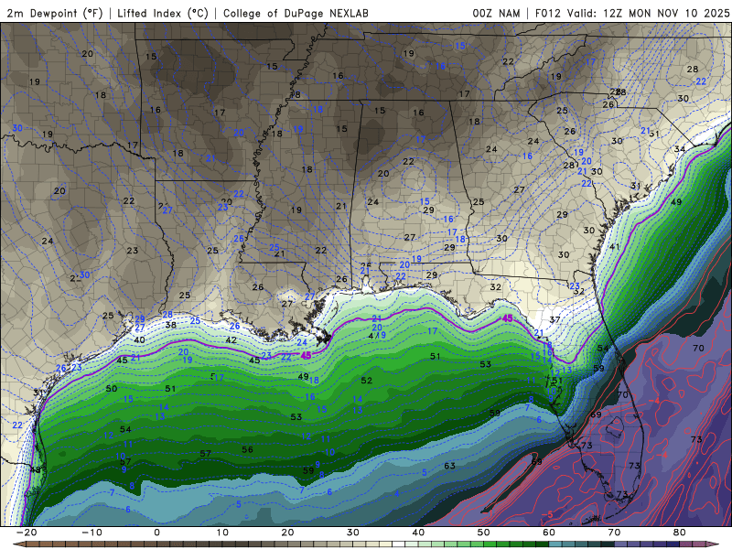Click the "00Z NAM" model run label
Viewport: 732px width, 549px height.
click(496, 13)
